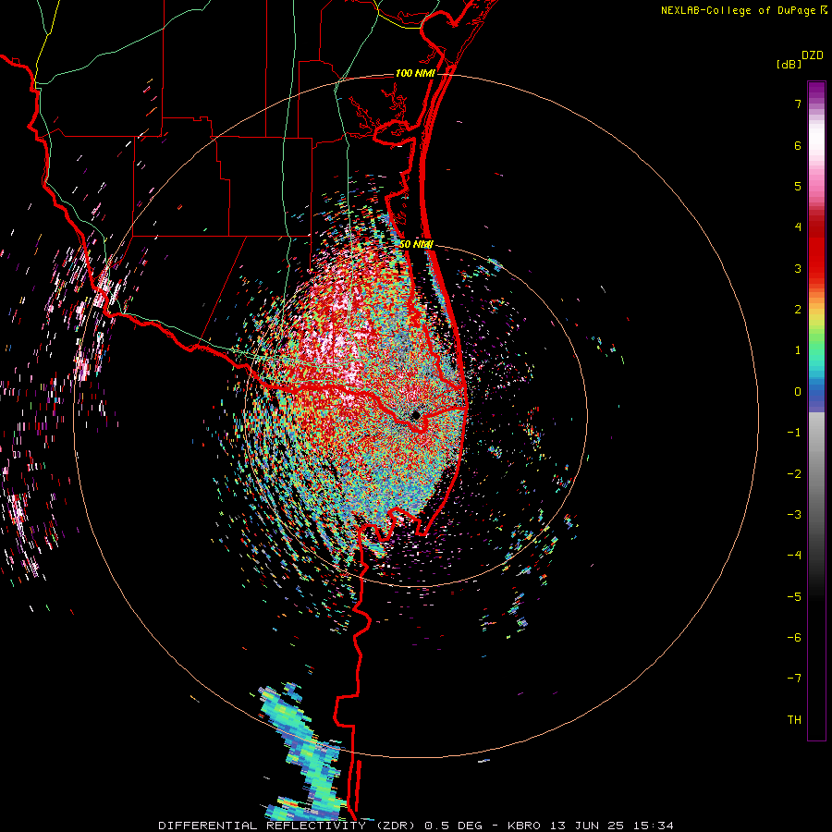The height and width of the screenshot is (832, 832).
Task: Click the 1 dB tick label on legend
Action: click(x=798, y=350)
